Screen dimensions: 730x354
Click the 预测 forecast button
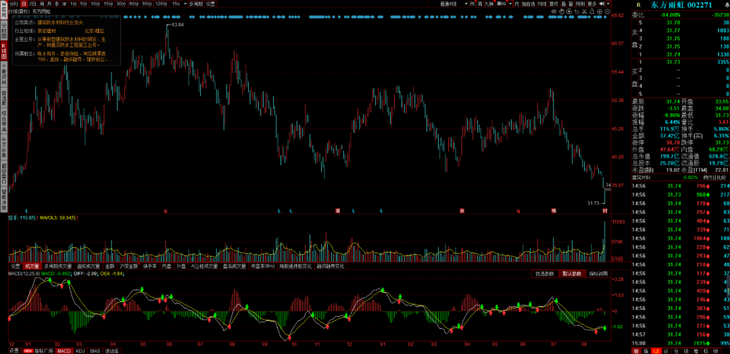tap(580, 4)
